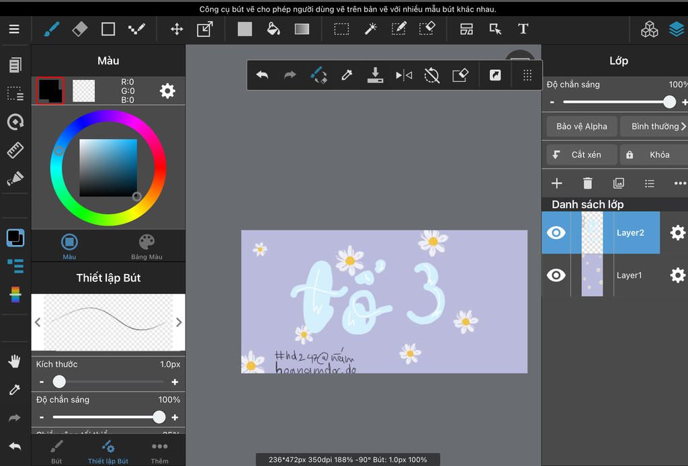Decrease Kích thước with minus
The height and width of the screenshot is (466, 688).
point(42,382)
